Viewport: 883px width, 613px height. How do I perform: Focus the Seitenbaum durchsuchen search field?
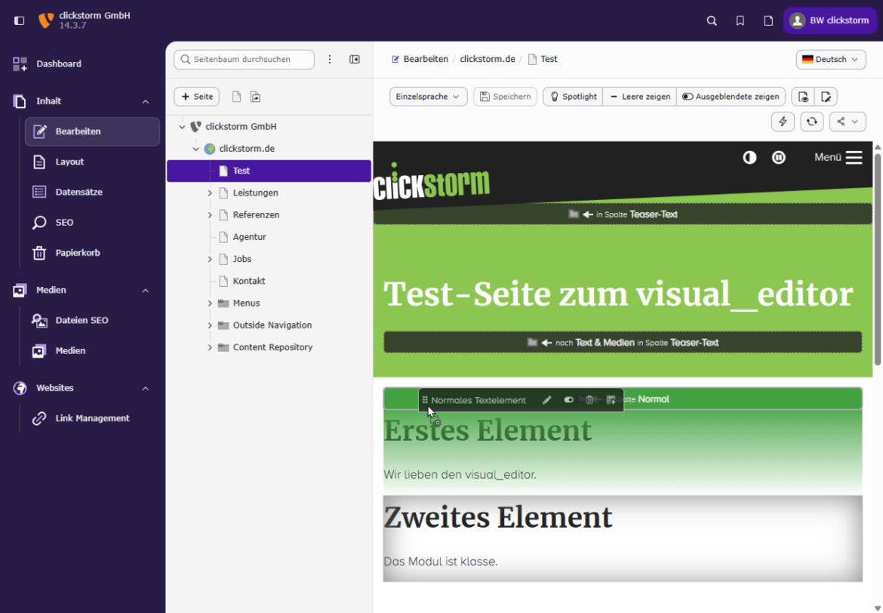pos(244,59)
